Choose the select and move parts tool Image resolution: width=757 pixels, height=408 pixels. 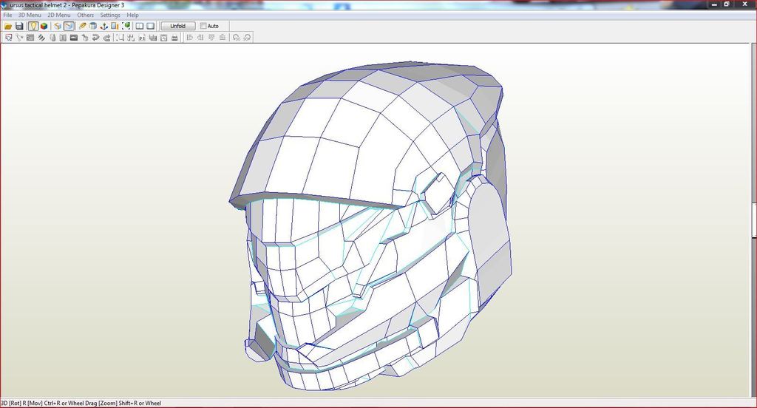(8, 38)
